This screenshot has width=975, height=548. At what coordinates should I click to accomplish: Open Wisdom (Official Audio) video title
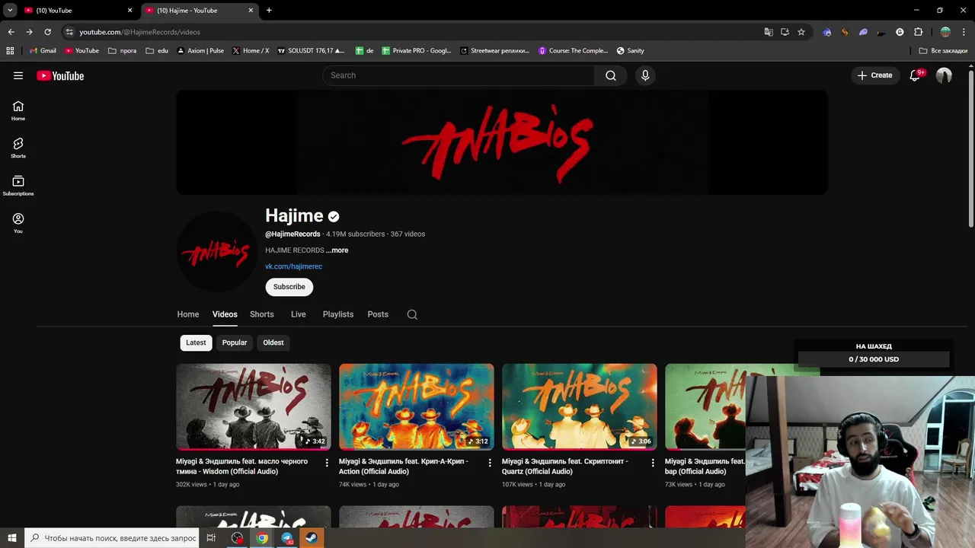click(x=242, y=467)
